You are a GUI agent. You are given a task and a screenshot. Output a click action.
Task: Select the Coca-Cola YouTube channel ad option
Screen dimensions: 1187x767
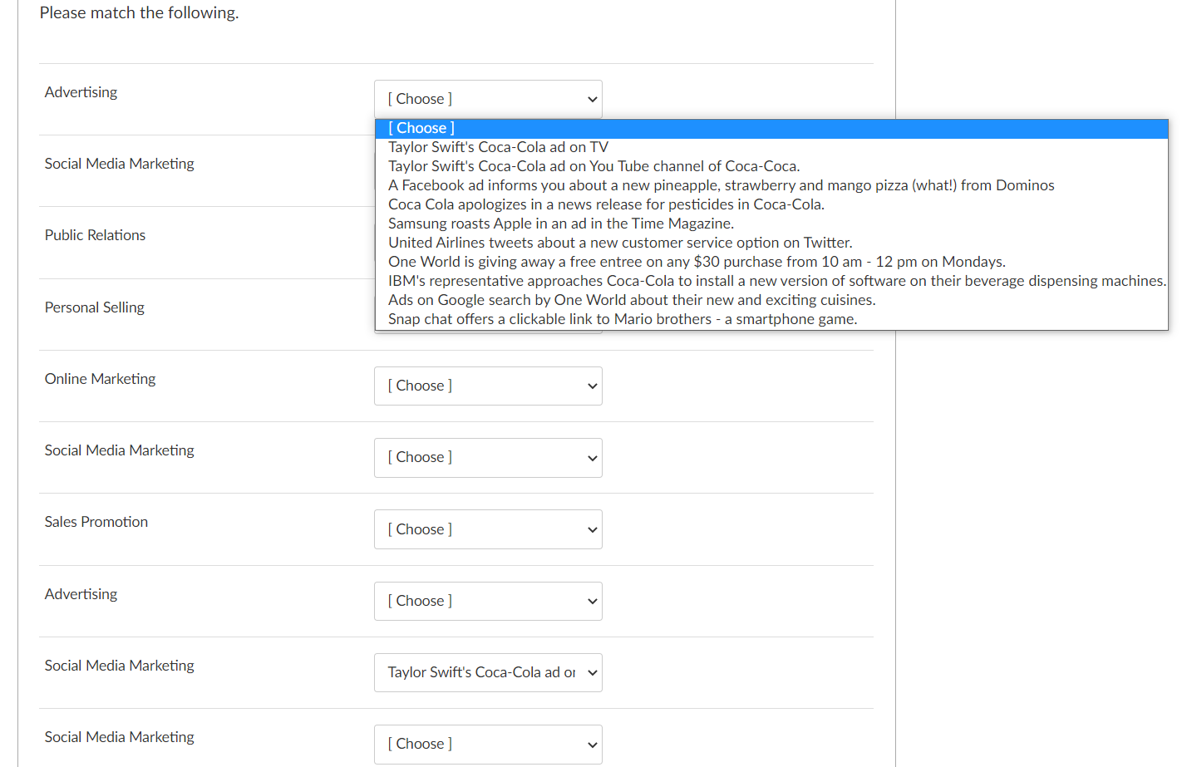pos(771,166)
